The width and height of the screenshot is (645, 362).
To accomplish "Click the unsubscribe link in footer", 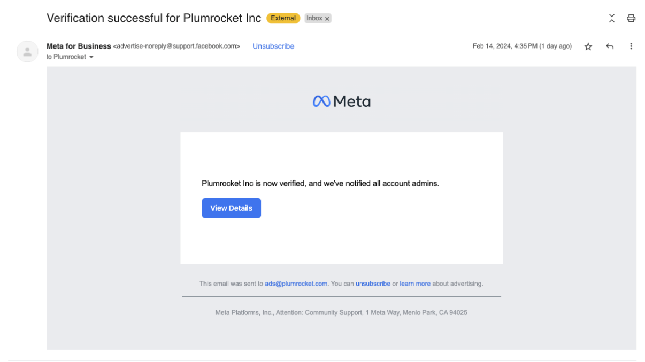I will pos(373,284).
